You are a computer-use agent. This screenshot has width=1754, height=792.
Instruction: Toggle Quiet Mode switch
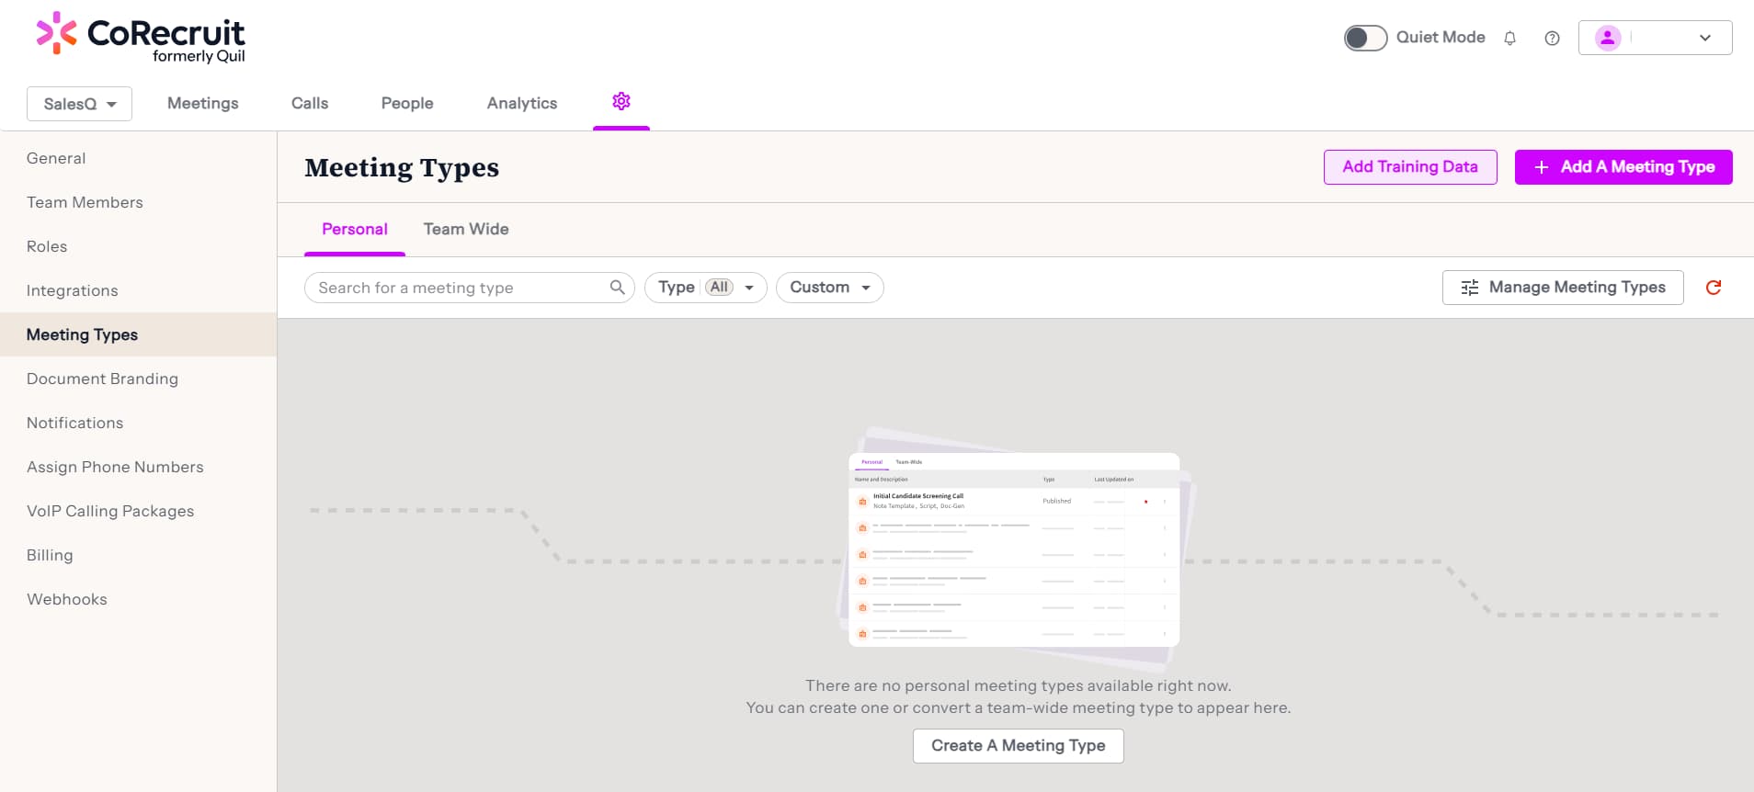[1365, 38]
